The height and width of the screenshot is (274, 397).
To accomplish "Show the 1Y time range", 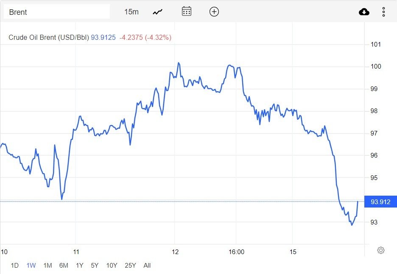I will (x=79, y=266).
